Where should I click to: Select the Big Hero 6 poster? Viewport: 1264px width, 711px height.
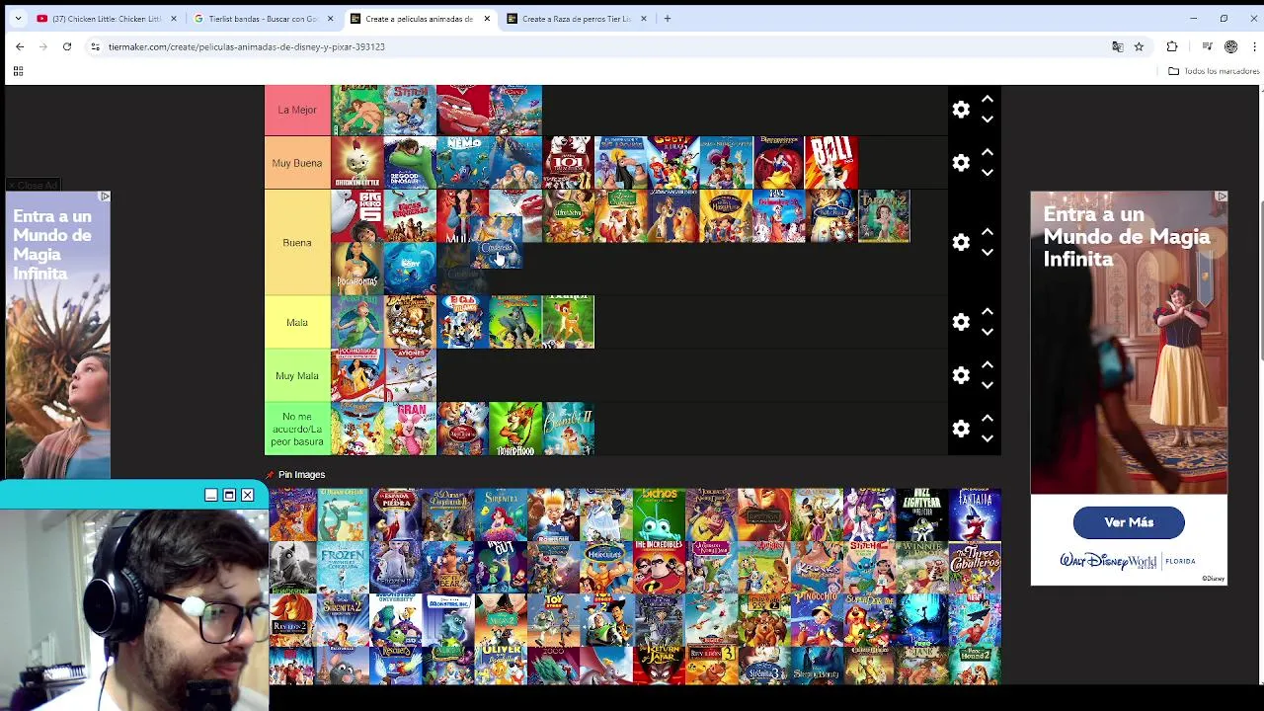point(357,216)
